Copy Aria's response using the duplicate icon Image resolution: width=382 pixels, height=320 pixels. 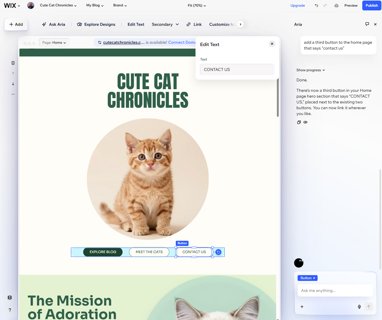[x=299, y=122]
